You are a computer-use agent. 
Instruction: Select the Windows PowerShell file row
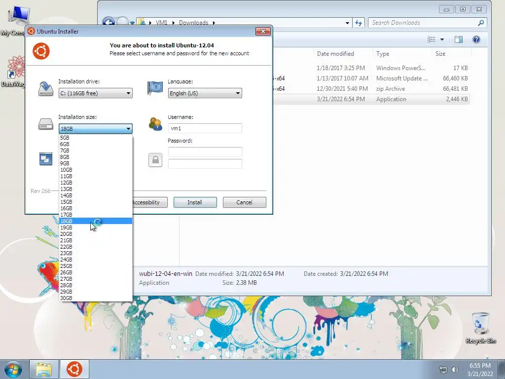[371, 68]
